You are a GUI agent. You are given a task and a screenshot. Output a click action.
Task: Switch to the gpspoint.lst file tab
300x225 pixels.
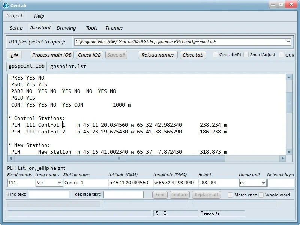click(x=68, y=66)
